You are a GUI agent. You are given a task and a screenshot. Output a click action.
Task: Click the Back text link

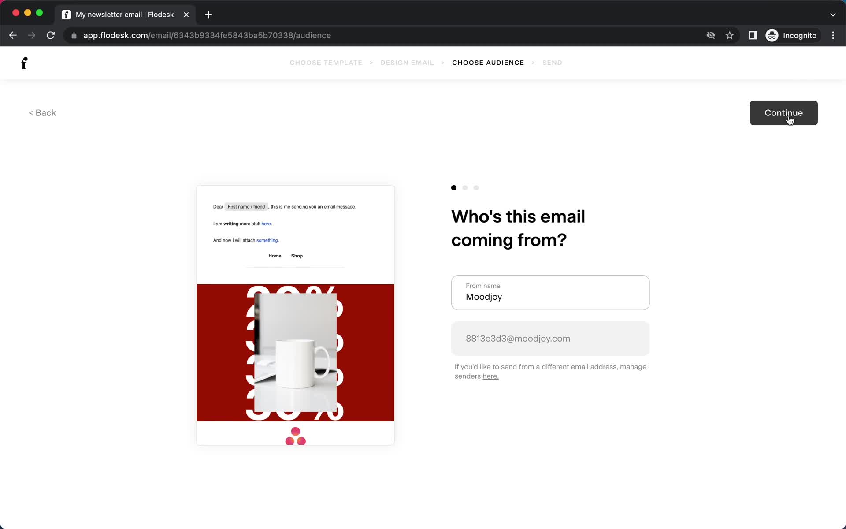[x=42, y=112]
